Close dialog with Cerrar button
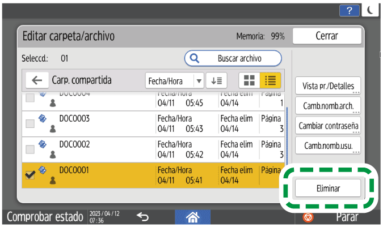The image size is (383, 227). tap(327, 36)
